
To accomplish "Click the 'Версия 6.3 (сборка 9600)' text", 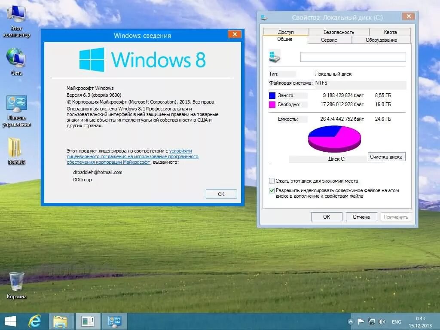I will (94, 95).
